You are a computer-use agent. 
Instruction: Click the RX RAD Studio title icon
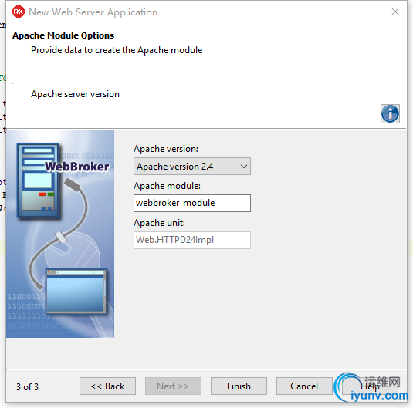coord(19,12)
